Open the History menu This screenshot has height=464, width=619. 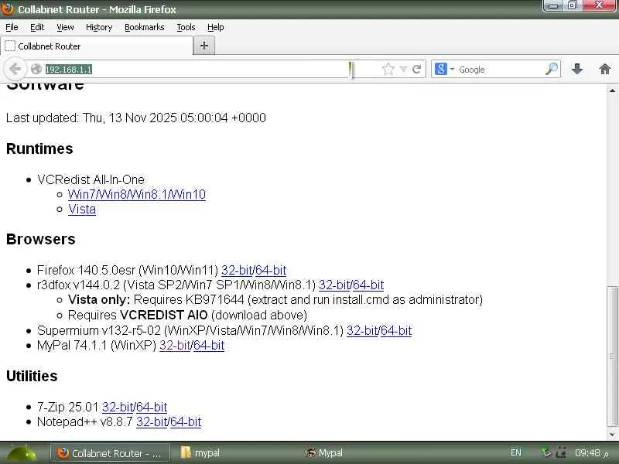[x=99, y=27]
